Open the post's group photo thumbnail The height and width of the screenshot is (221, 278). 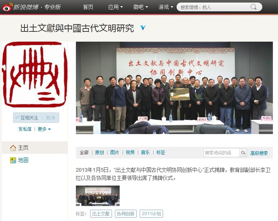98,196
